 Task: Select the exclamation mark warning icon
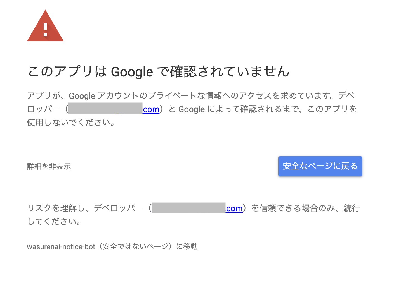coord(45,29)
